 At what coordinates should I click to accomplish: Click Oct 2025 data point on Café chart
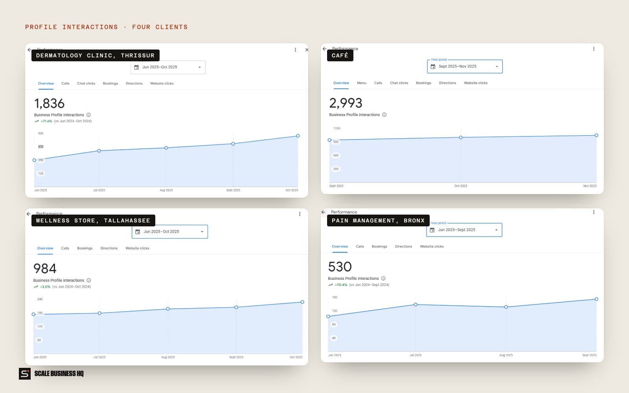[x=461, y=138]
